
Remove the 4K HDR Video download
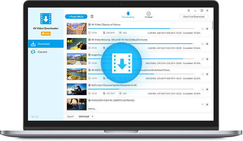[x=207, y=74]
